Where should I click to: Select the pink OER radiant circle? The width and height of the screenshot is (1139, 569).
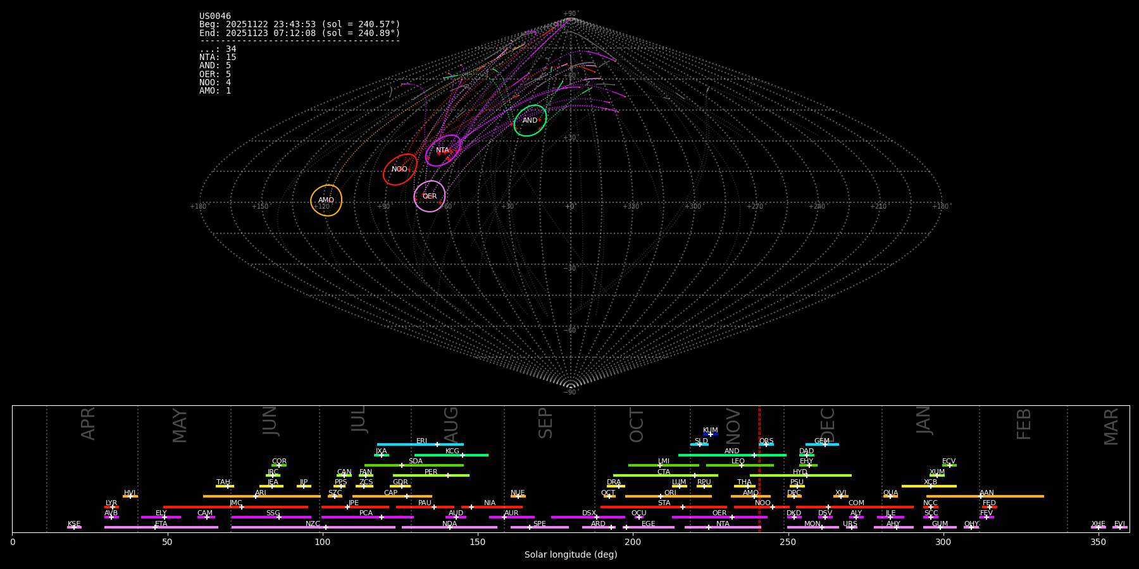point(430,197)
